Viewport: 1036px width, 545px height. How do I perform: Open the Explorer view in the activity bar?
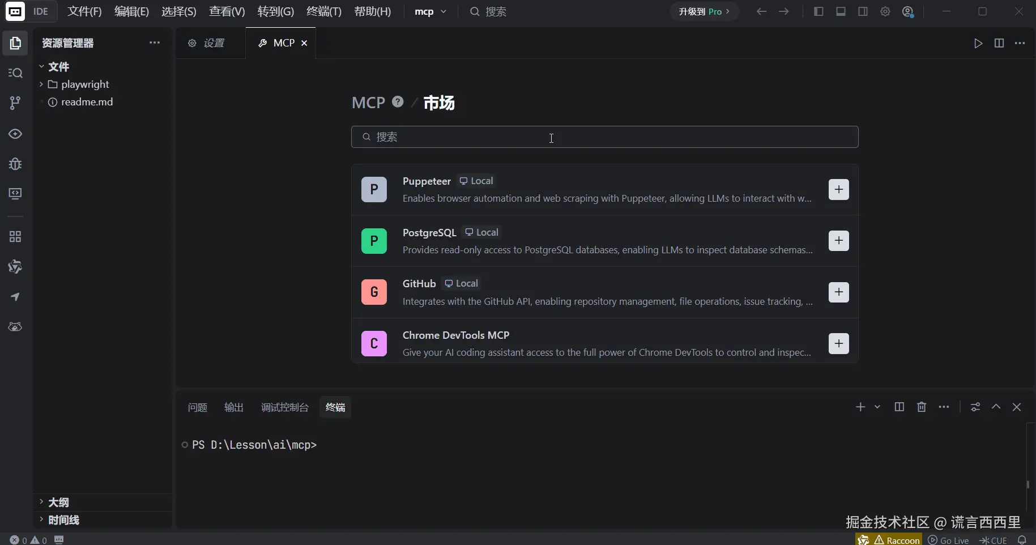[x=15, y=43]
